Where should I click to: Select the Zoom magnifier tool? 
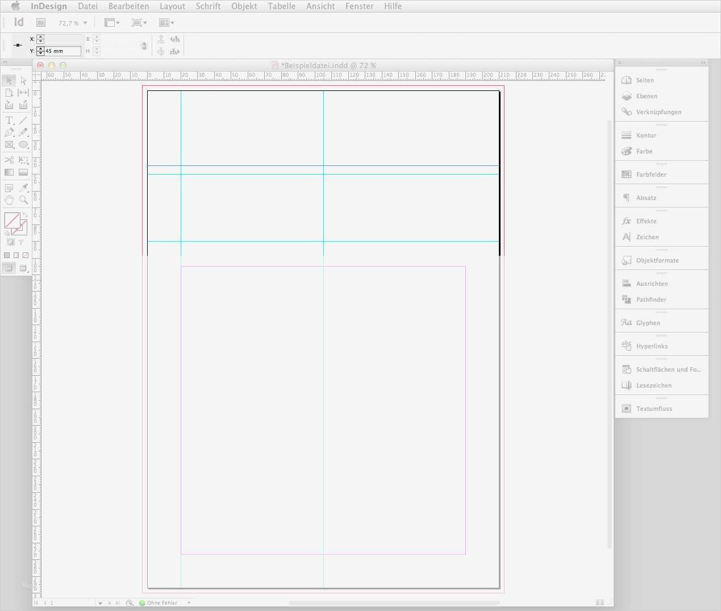point(23,200)
